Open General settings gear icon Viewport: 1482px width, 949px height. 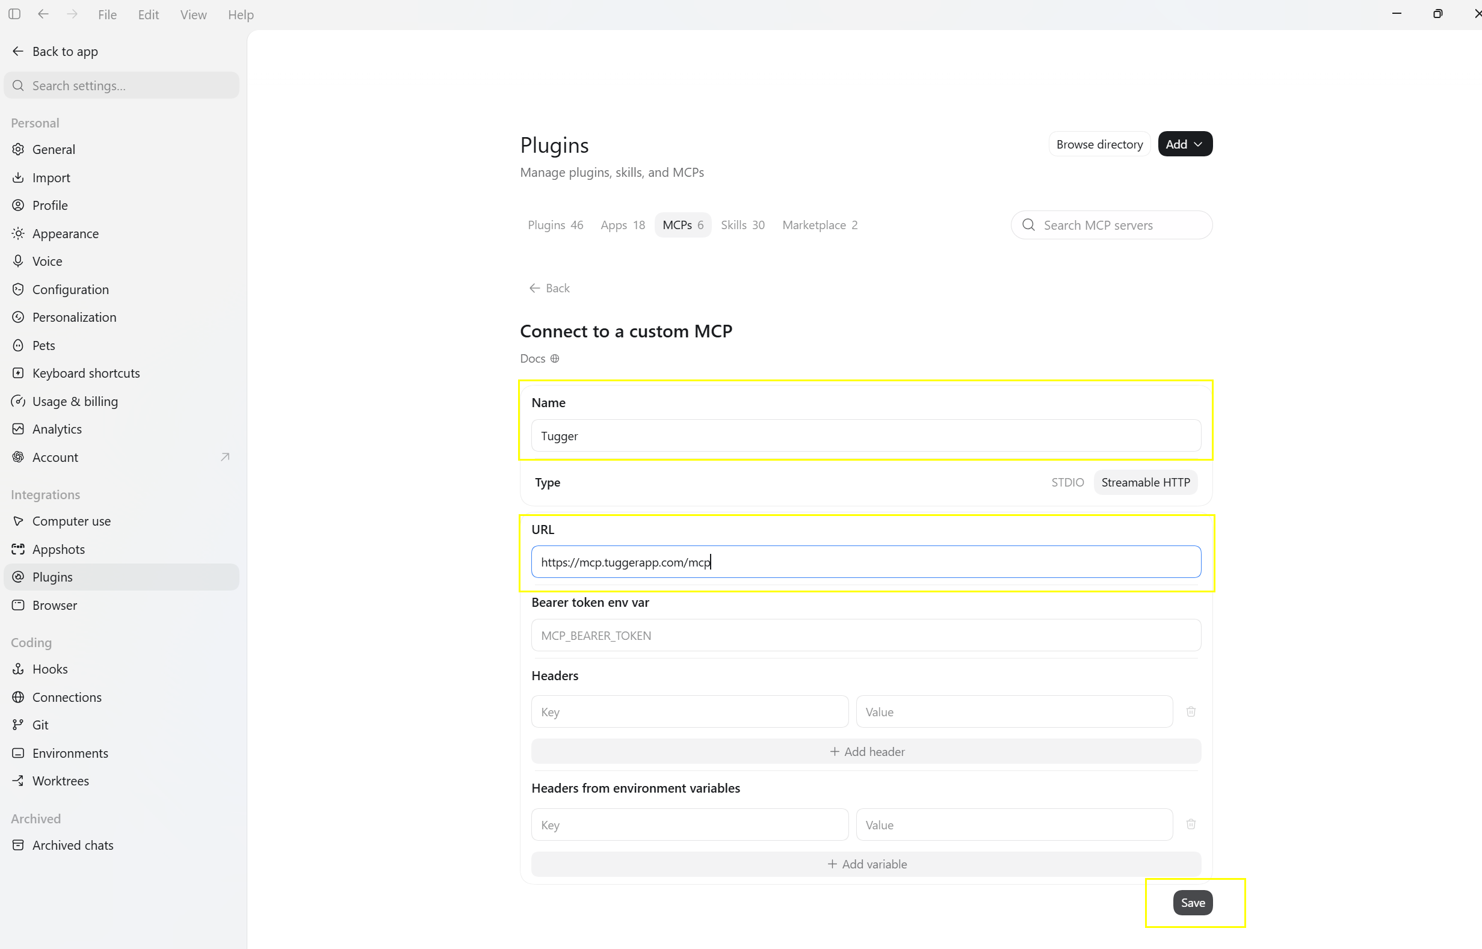point(19,149)
